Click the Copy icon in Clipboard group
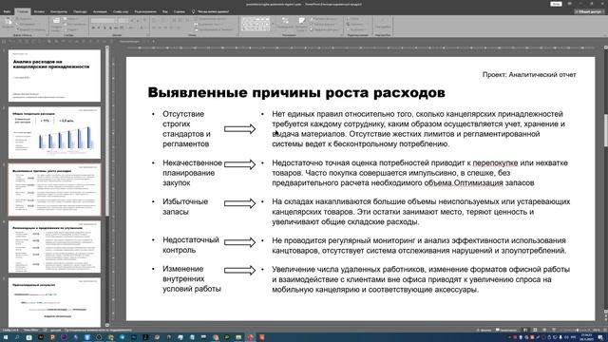Image resolution: width=608 pixels, height=342 pixels. click(x=18, y=24)
